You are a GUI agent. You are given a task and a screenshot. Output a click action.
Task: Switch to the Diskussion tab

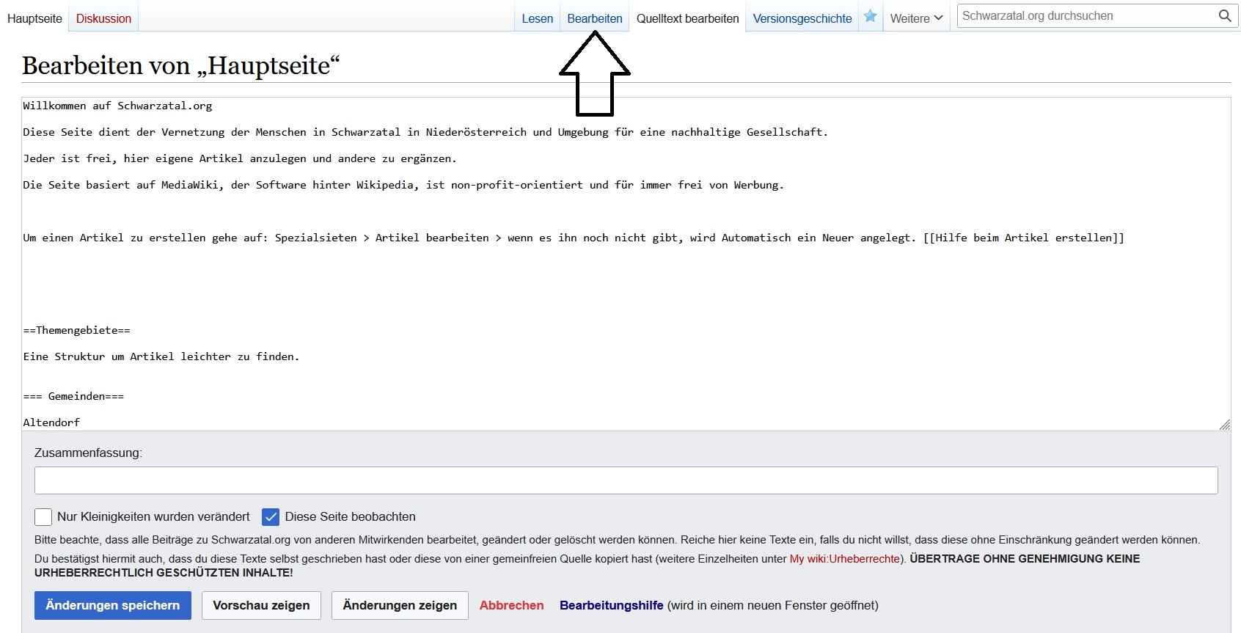(x=103, y=18)
